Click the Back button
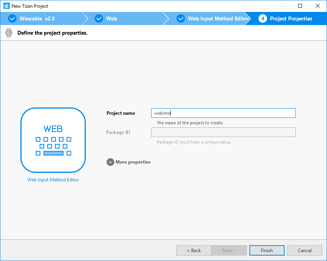The height and width of the screenshot is (261, 327). pos(194,250)
